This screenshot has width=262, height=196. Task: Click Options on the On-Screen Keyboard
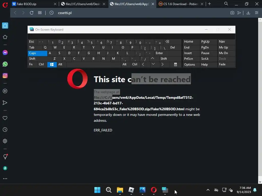click(x=191, y=65)
